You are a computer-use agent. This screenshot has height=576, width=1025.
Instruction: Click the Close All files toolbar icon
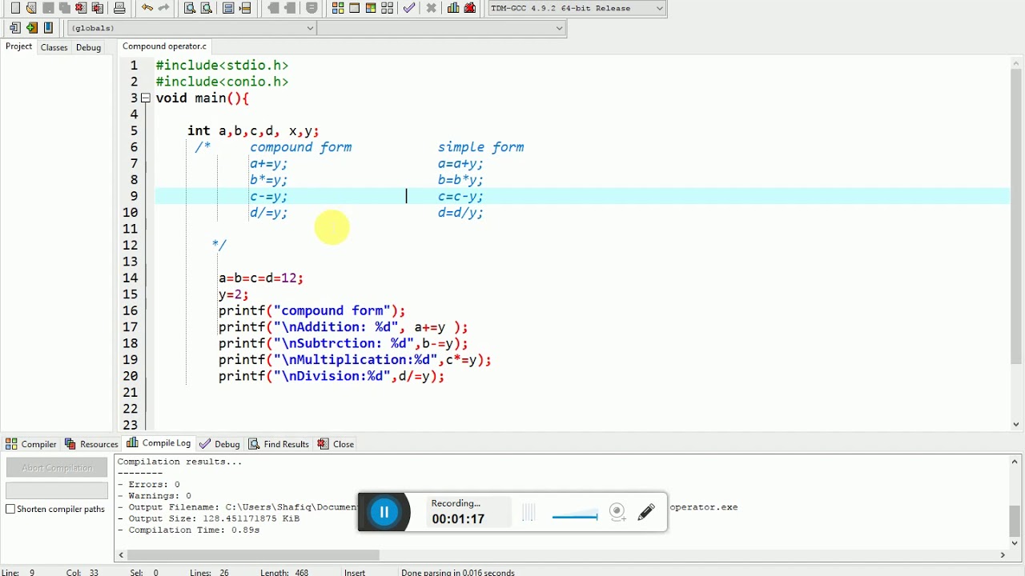click(x=97, y=8)
